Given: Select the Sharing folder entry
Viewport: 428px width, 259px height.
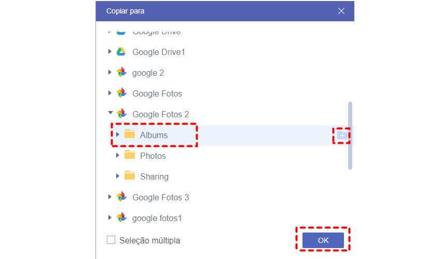Looking at the screenshot, I should point(154,176).
